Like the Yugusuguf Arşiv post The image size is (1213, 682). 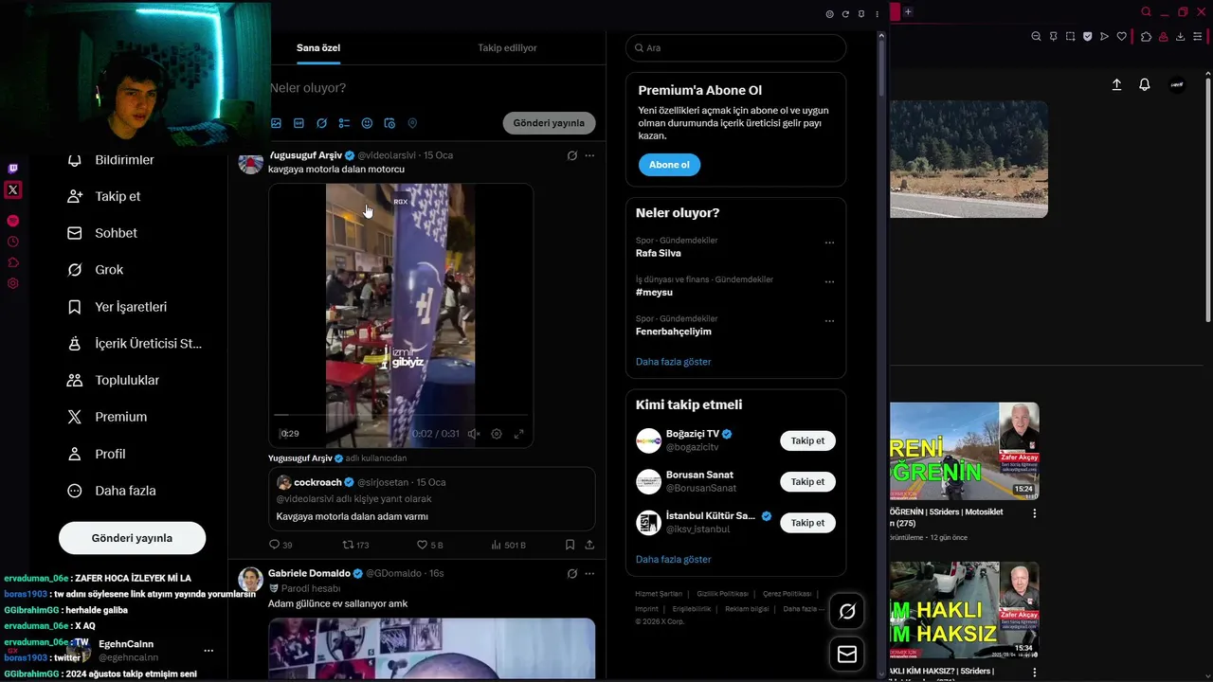(x=429, y=545)
